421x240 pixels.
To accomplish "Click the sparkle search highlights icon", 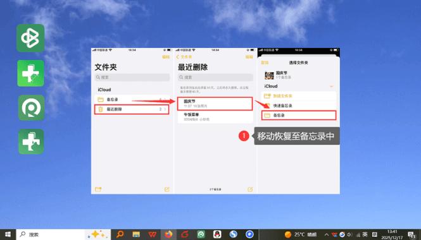I will point(98,235).
